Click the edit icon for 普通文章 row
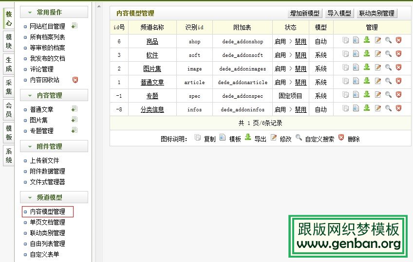Image resolution: width=413 pixels, height=262 pixels. (377, 81)
